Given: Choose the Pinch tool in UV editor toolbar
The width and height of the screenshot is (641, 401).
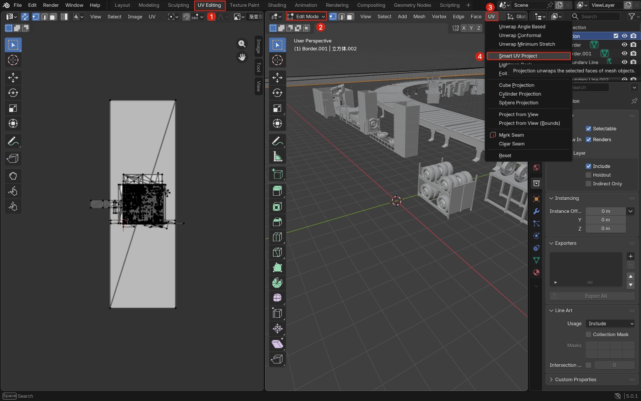Looking at the screenshot, I should click(13, 207).
